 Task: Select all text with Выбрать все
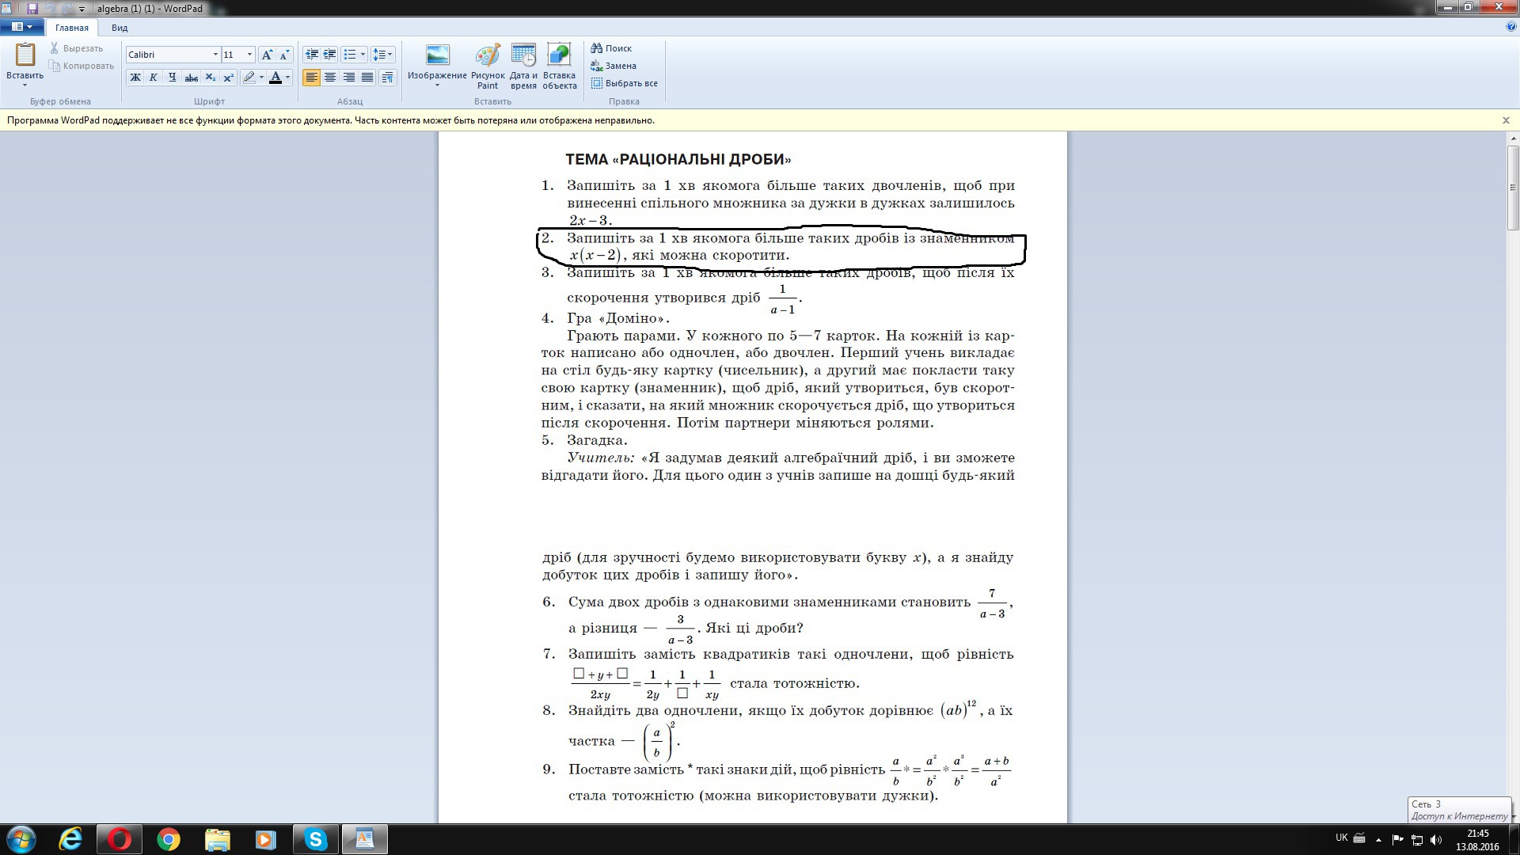[625, 83]
